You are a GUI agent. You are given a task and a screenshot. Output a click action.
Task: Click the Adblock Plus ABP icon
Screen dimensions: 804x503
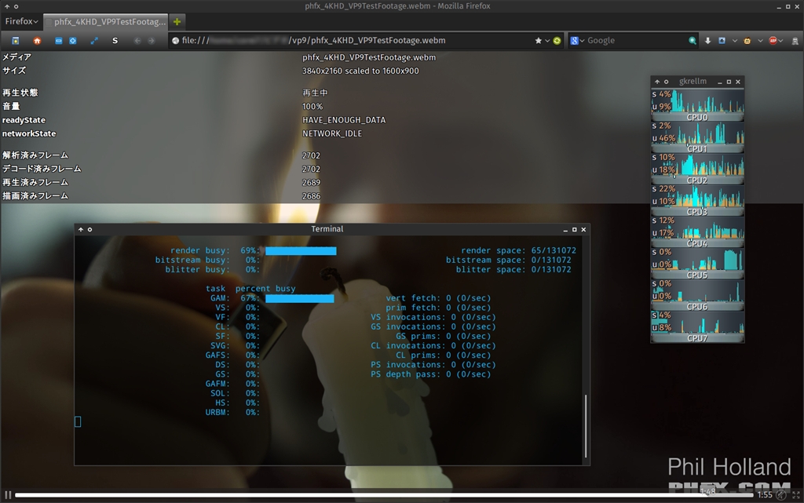773,41
